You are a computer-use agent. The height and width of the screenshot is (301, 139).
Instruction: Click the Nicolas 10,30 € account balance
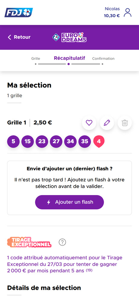coord(112,12)
